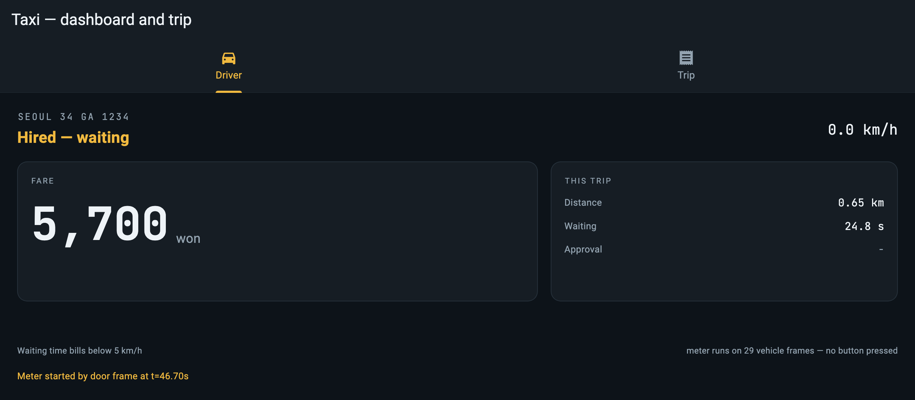Click the meter runs on 29 frames note
915x400 pixels.
tap(792, 351)
